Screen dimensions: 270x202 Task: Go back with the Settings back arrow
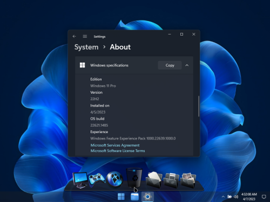[x=75, y=37]
